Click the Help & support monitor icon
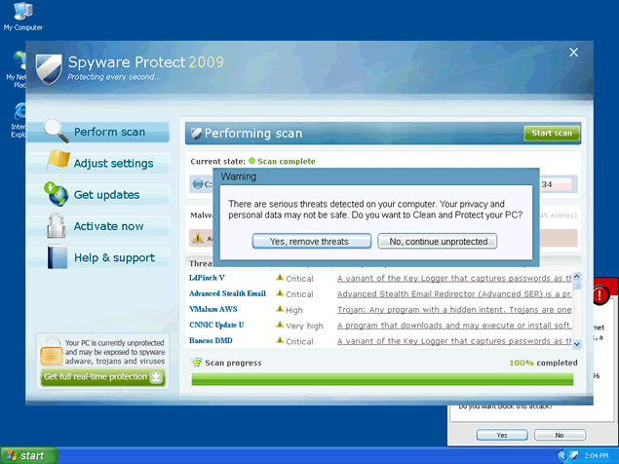The width and height of the screenshot is (619, 464). (x=57, y=257)
